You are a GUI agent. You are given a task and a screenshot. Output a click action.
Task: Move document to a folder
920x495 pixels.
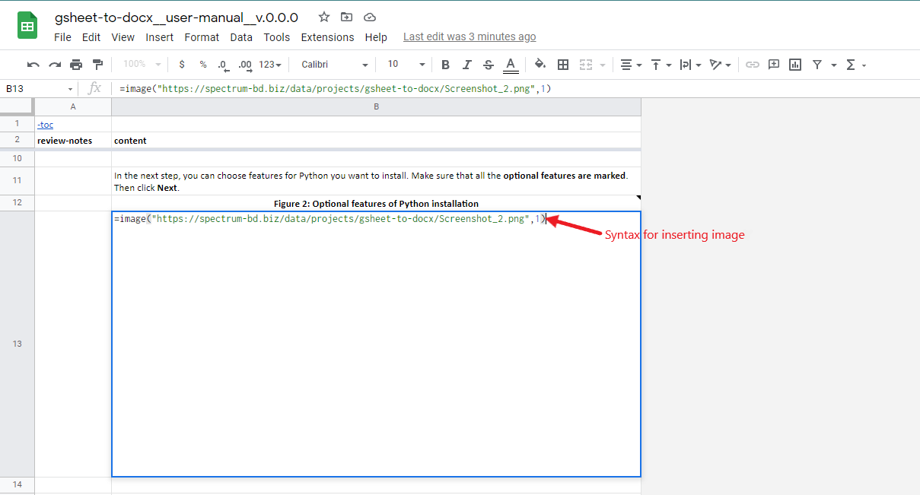347,17
